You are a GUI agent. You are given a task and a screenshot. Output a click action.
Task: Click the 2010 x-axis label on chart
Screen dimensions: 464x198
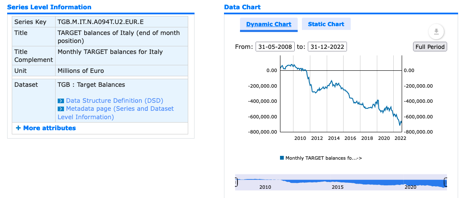coord(300,138)
